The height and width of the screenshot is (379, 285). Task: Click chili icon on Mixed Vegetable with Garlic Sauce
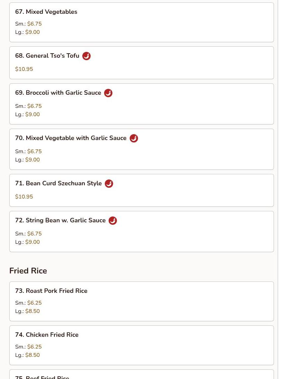pos(134,138)
